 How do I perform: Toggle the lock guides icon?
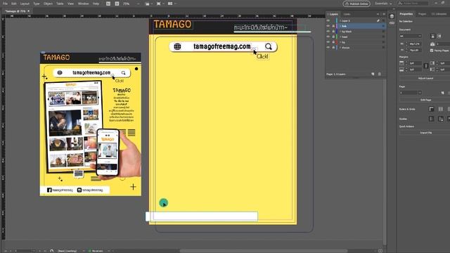[x=441, y=119]
